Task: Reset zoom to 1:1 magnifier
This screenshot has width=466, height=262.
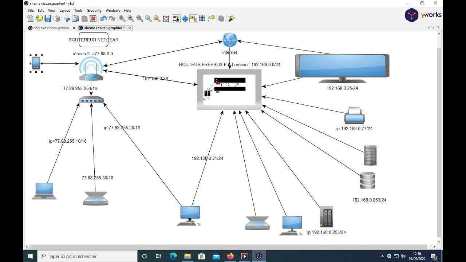Action: 140,19
